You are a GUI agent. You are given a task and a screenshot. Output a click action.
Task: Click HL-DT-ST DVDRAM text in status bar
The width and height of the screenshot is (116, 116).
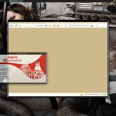click(x=91, y=95)
